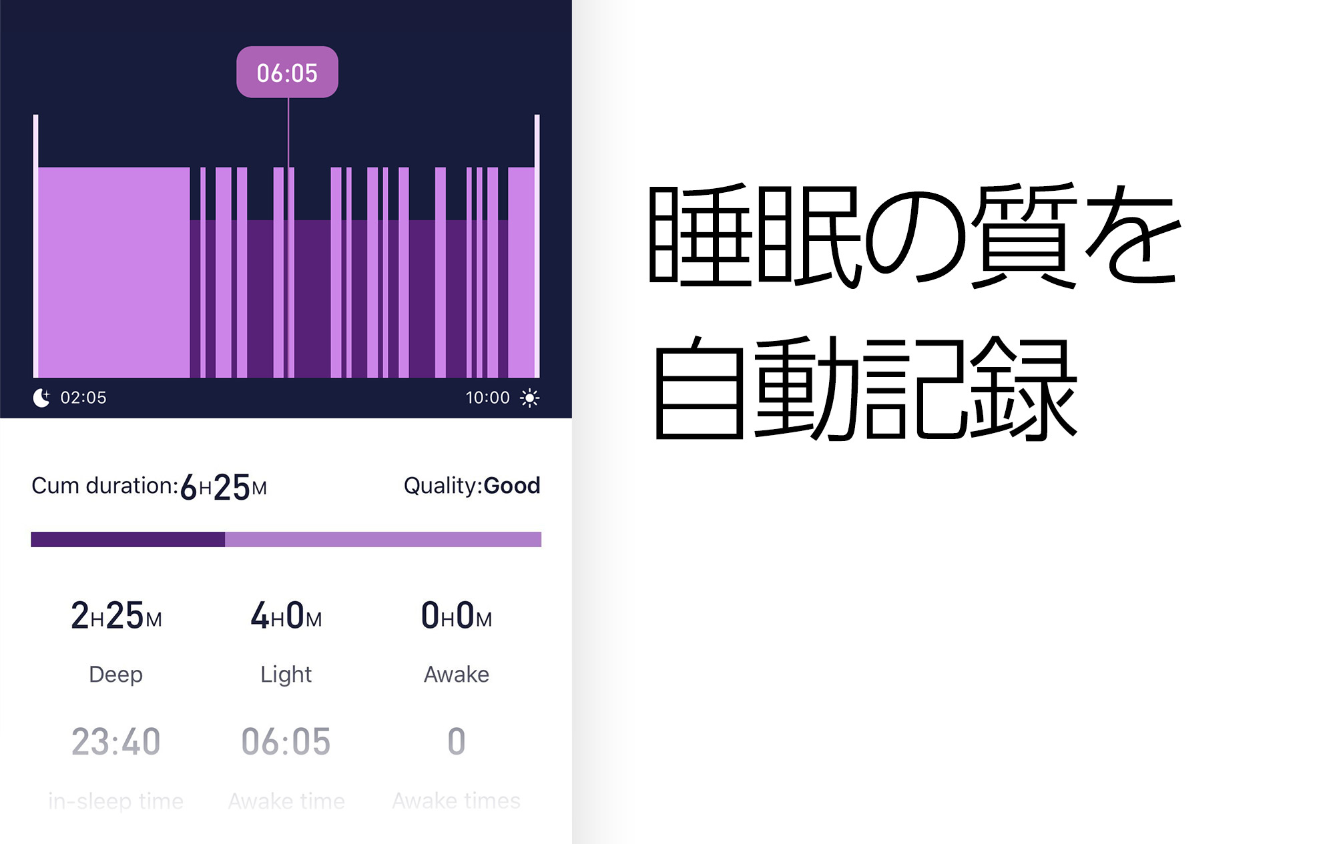Click the Cum duration 6H25M value
The width and height of the screenshot is (1335, 844).
(224, 486)
